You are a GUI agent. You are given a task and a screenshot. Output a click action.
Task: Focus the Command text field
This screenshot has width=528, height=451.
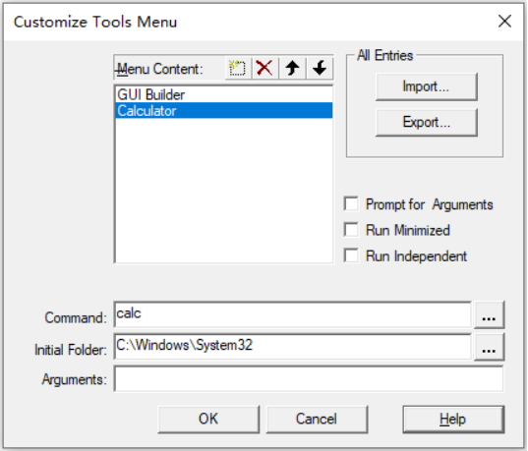[x=293, y=314]
